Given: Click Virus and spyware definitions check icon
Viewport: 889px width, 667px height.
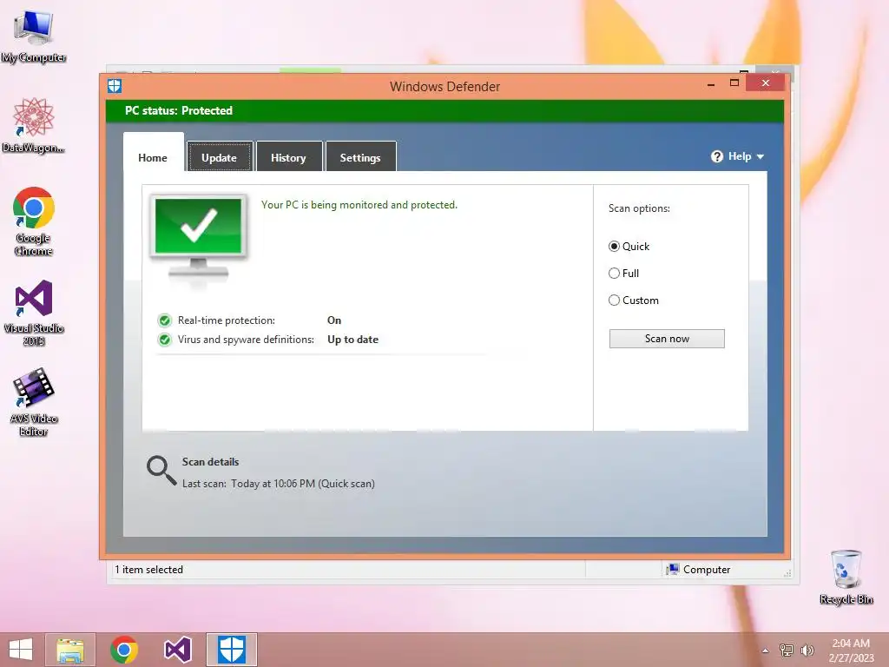Looking at the screenshot, I should coord(164,340).
